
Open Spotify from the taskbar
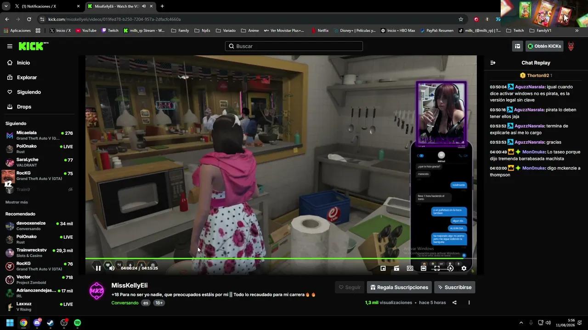pyautogui.click(x=78, y=323)
